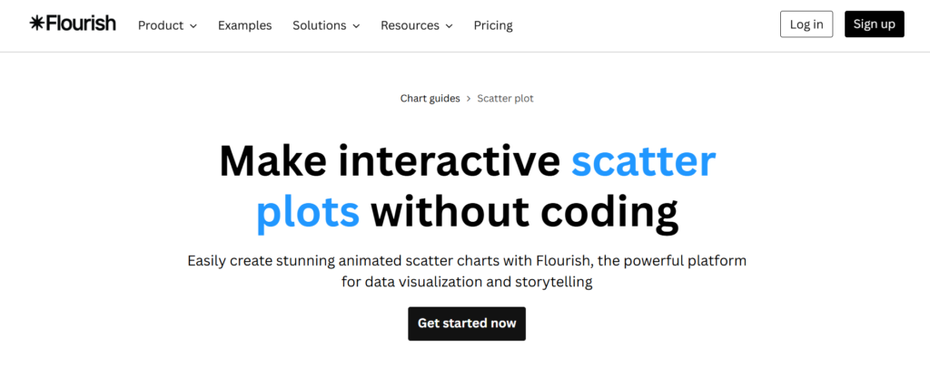Open the Solutions navigation menu
The height and width of the screenshot is (386, 930).
(x=317, y=25)
